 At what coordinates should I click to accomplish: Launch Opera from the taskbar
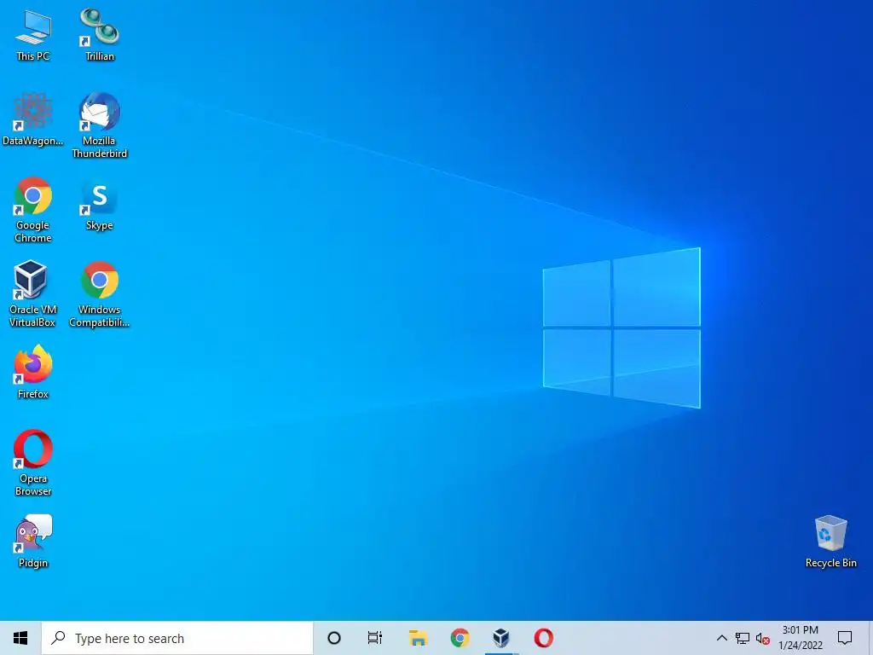point(543,638)
